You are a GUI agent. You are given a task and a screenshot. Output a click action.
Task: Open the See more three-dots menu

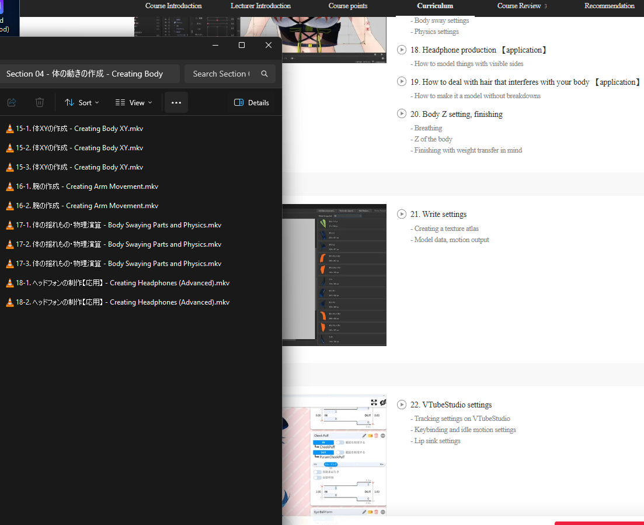176,102
